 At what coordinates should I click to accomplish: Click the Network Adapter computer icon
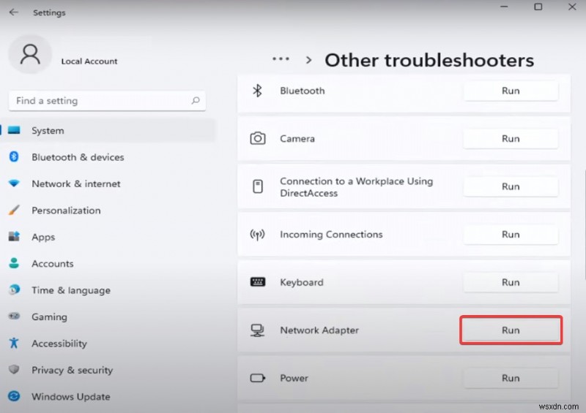coord(257,330)
